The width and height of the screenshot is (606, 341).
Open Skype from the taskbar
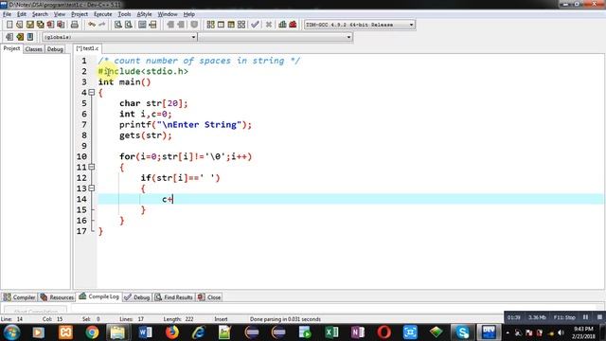point(462,332)
